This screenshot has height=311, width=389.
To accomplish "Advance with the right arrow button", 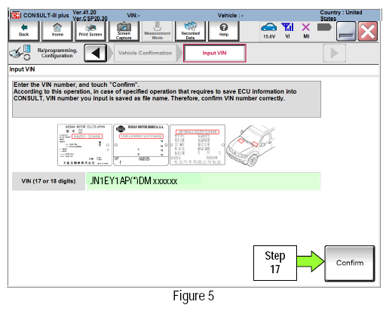I will 334,53.
